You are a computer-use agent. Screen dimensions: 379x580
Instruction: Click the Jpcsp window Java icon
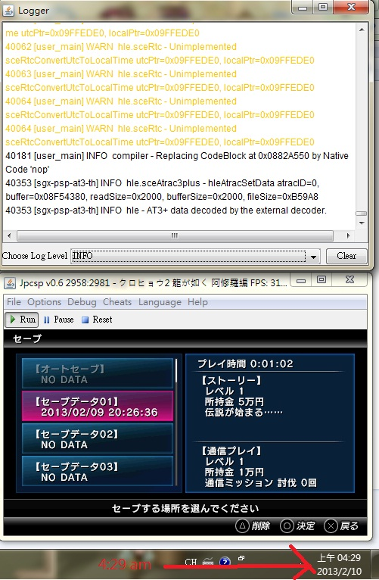[9, 283]
